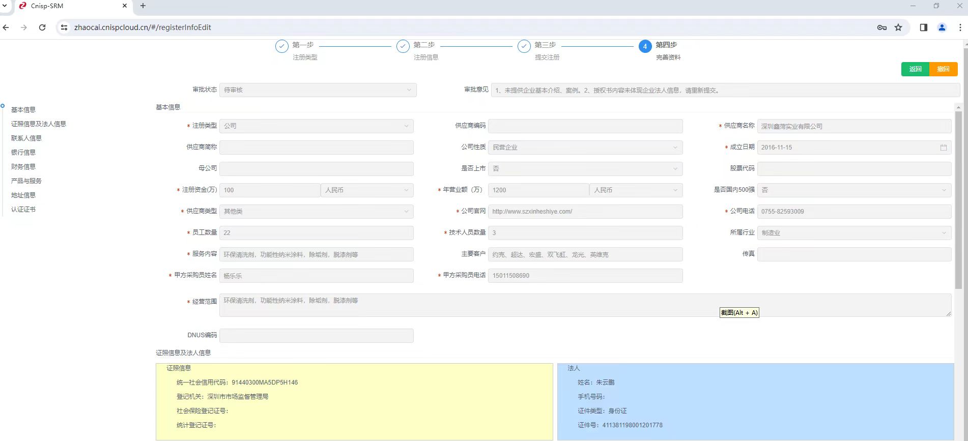Click the 公司电话 input field
The height and width of the screenshot is (441, 968).
coord(855,212)
